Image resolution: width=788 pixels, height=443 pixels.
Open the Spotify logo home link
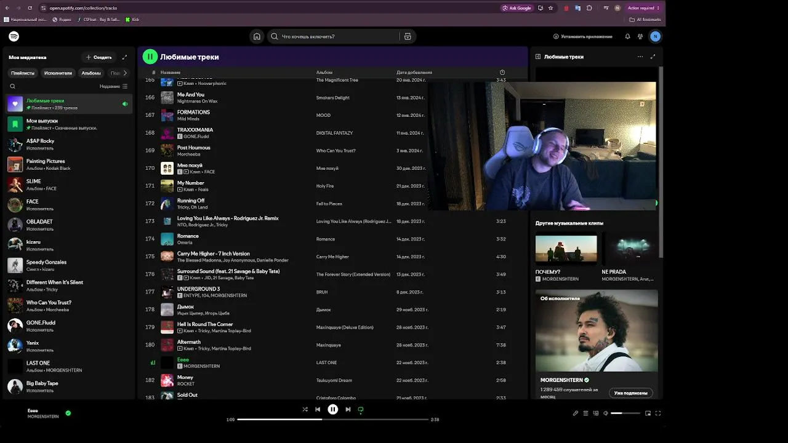coord(14,36)
